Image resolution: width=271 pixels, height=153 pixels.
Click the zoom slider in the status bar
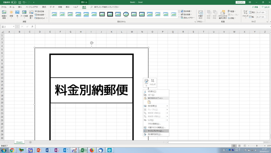click(x=257, y=146)
